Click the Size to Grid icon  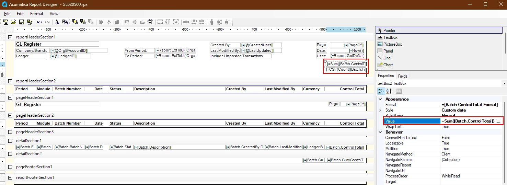[150, 22]
